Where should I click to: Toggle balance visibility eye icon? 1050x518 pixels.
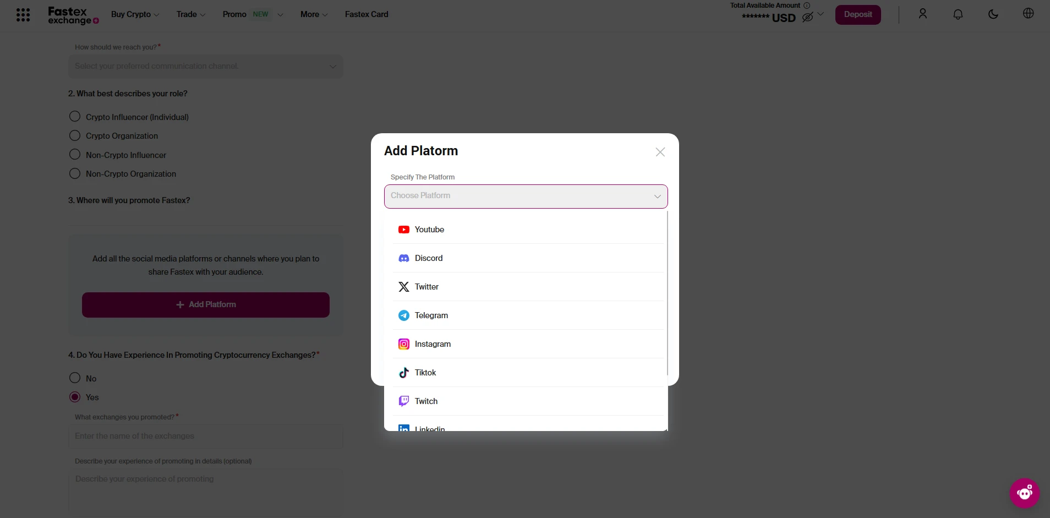tap(807, 18)
